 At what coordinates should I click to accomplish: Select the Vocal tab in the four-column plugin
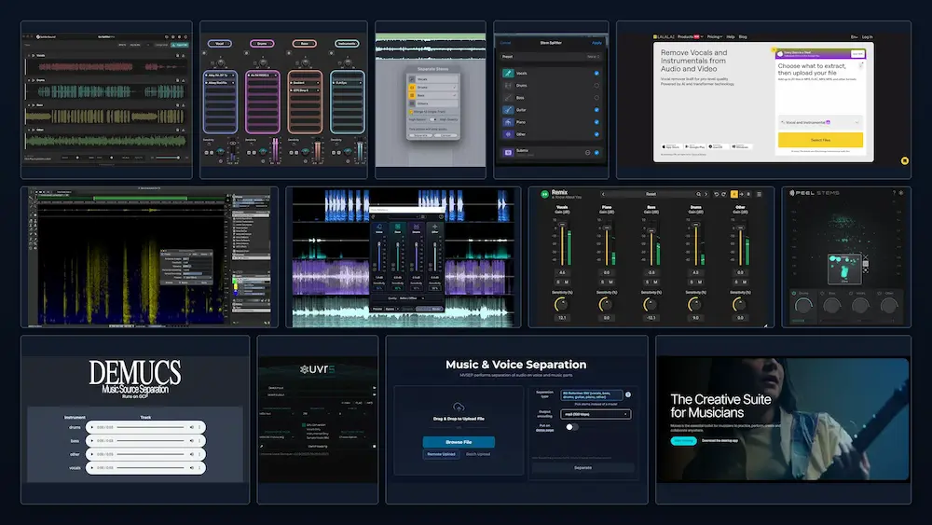(x=219, y=44)
